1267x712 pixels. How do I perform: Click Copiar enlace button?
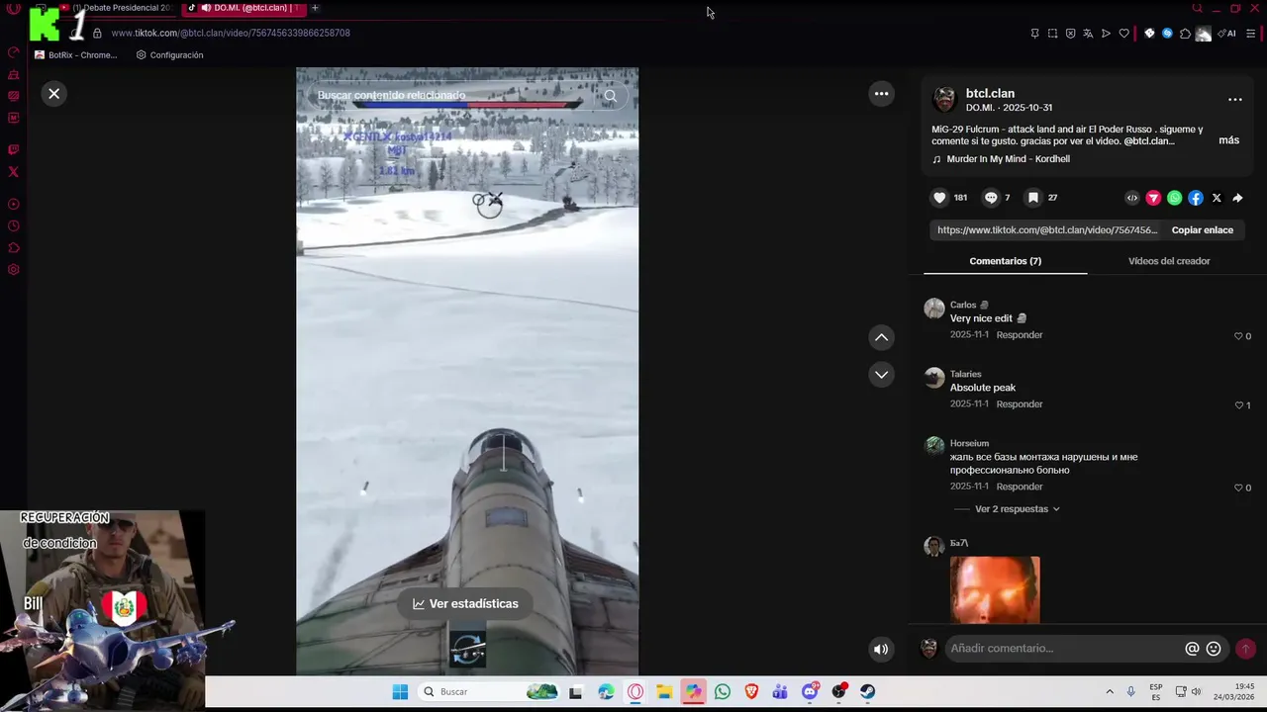[x=1202, y=229]
